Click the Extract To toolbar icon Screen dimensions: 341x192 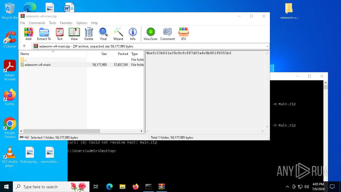click(44, 34)
